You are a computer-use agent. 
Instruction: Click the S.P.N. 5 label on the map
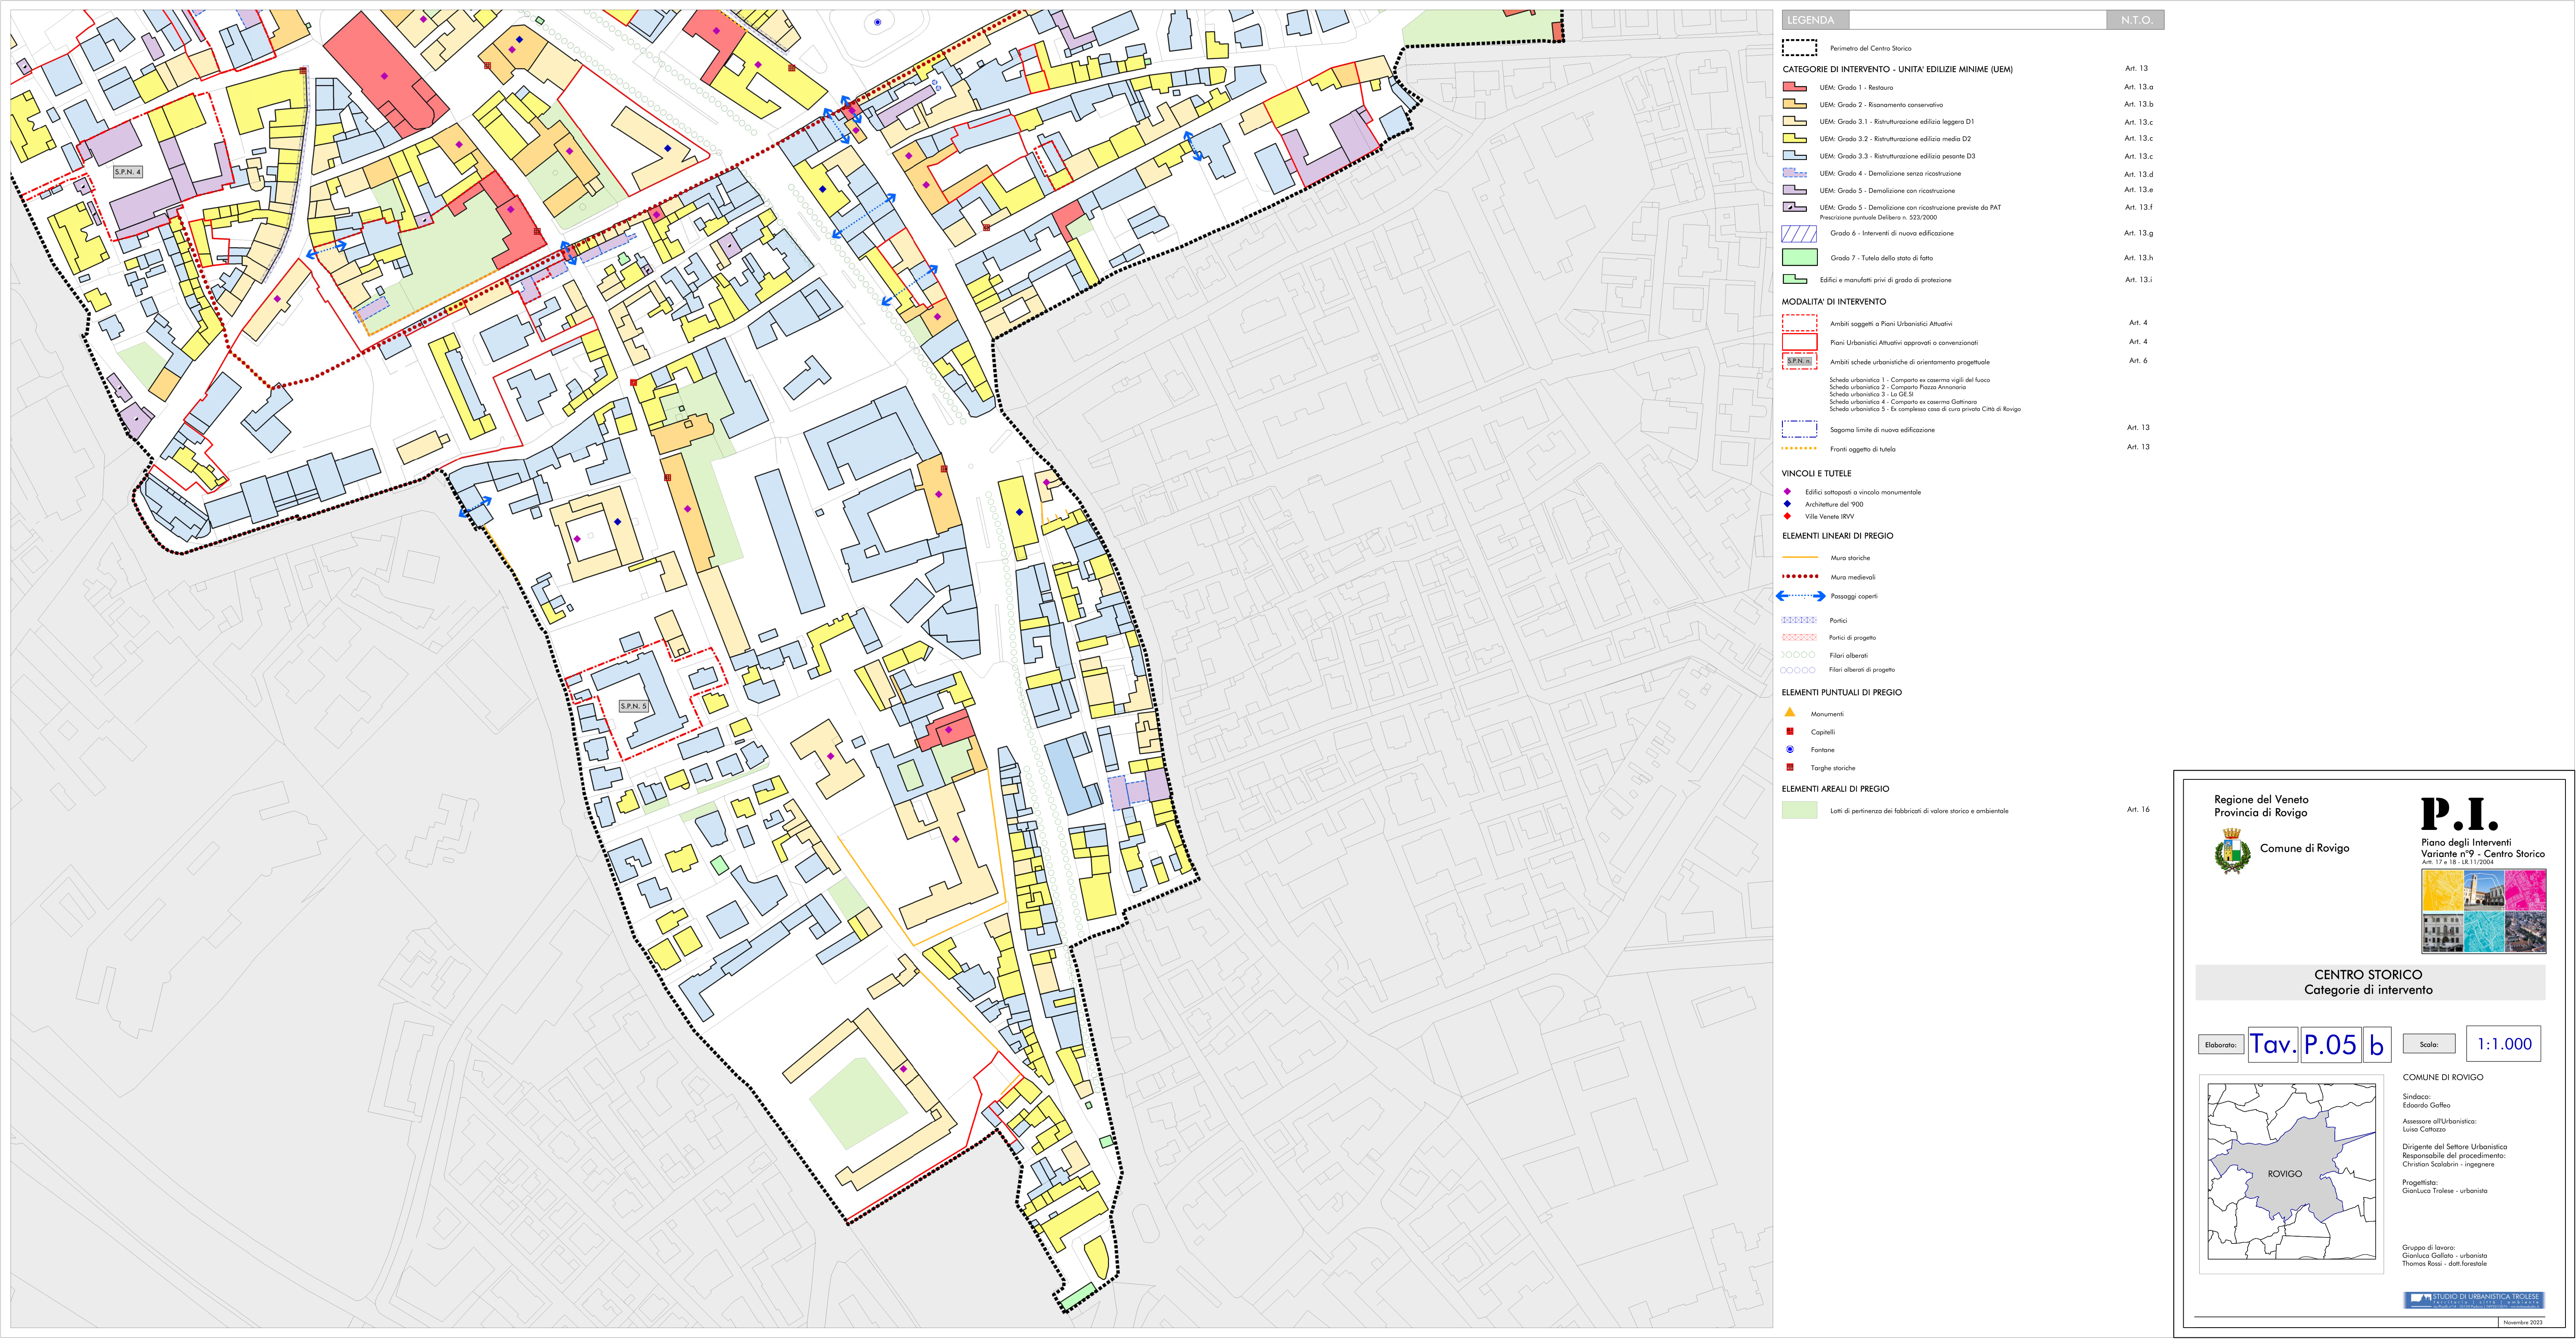click(x=633, y=706)
